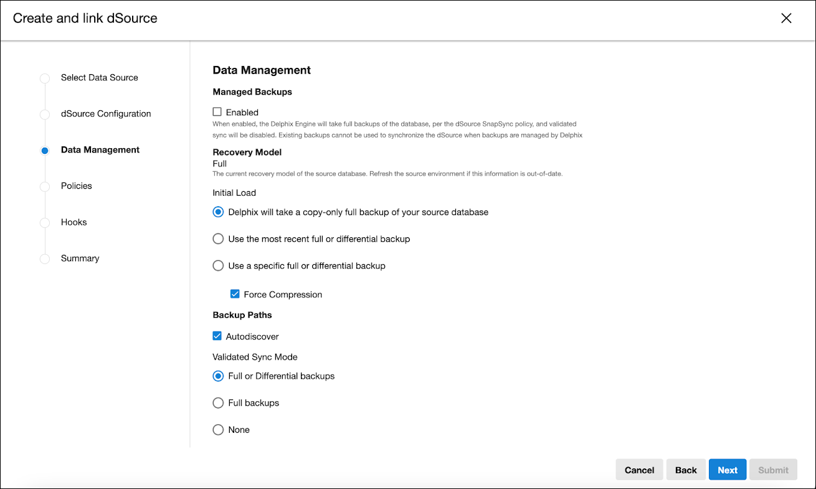Viewport: 816px width, 489px height.
Task: Click the Select Data Source step circle
Action: (45, 78)
